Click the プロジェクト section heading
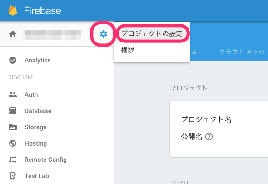This screenshot has width=268, height=184. click(x=189, y=88)
